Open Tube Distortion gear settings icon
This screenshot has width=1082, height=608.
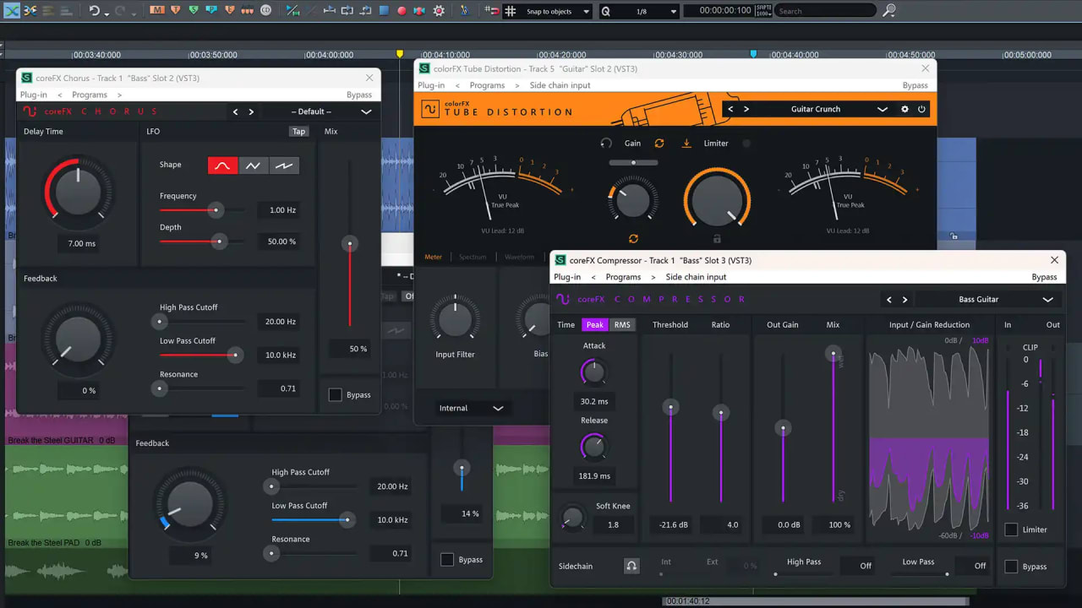pos(904,109)
